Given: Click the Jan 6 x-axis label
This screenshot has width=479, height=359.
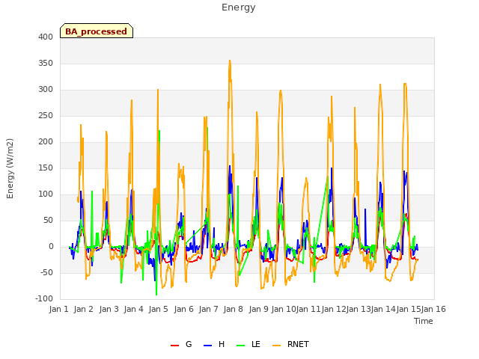Looking at the screenshot, I should [x=183, y=309].
